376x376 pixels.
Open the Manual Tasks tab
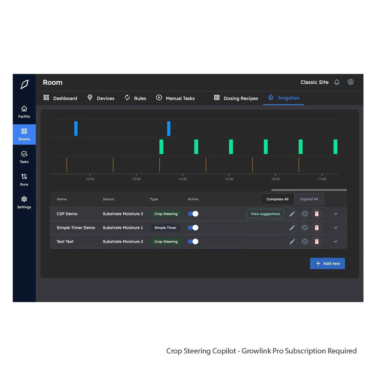coord(175,98)
